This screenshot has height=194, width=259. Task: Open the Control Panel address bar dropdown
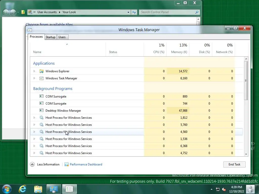pyautogui.click(x=128, y=12)
